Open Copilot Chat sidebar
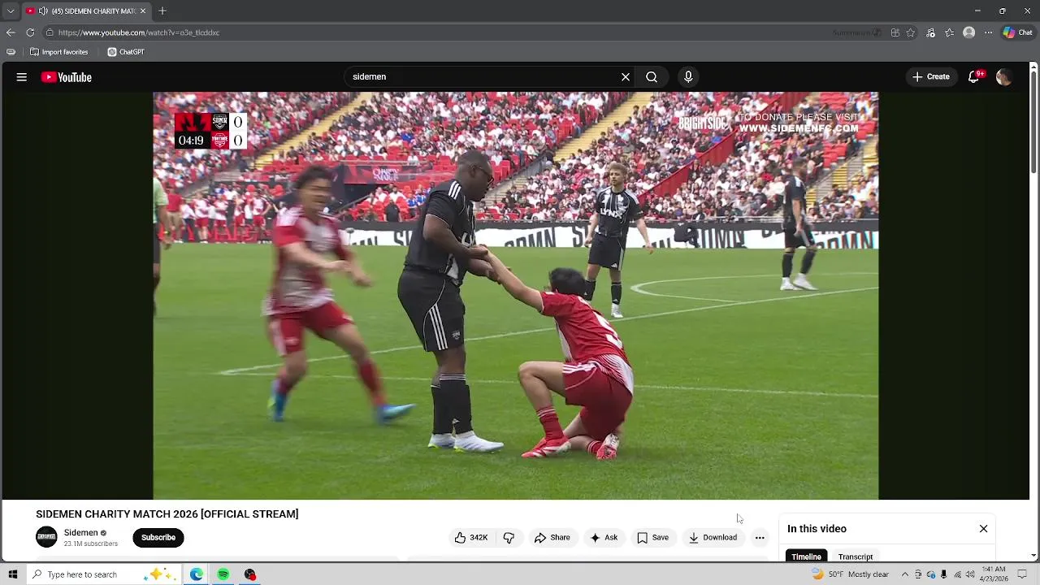1040x585 pixels. click(1017, 32)
